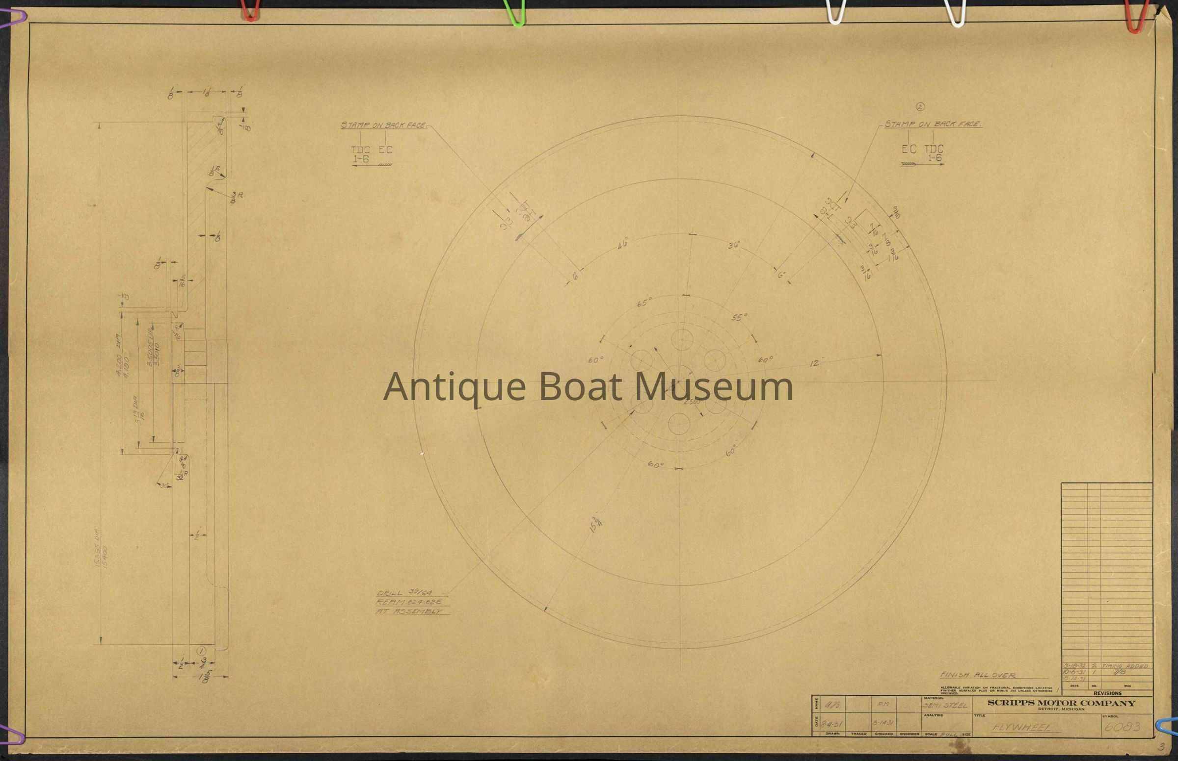
Task: Click the 46° angle label
Action: pyautogui.click(x=623, y=243)
